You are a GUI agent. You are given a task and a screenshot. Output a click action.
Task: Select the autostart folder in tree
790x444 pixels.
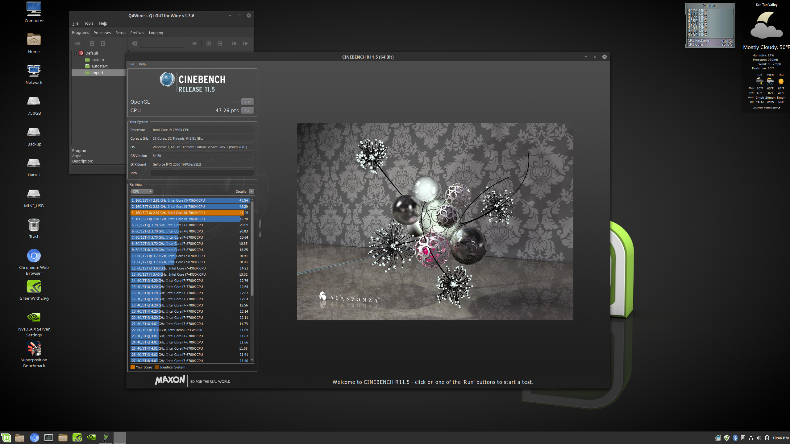(x=99, y=66)
